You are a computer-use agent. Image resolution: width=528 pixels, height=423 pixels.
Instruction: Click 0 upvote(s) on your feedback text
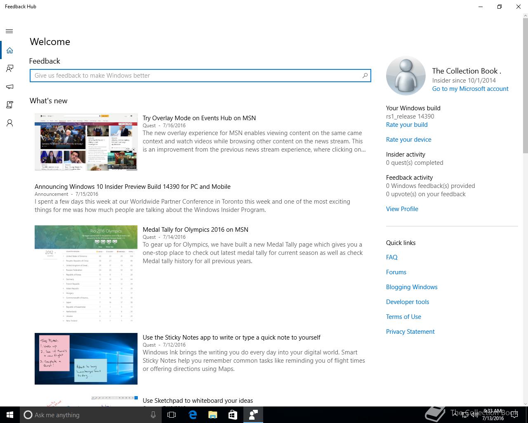[426, 194]
